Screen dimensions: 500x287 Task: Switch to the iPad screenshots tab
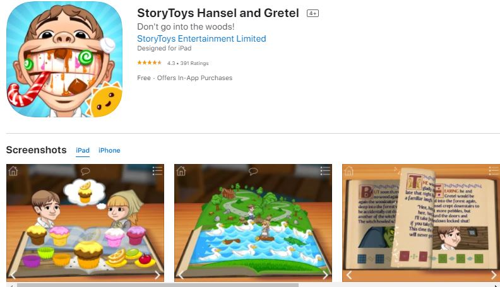click(x=83, y=150)
